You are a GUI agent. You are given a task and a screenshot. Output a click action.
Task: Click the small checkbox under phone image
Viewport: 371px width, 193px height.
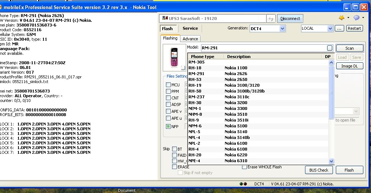(183, 68)
